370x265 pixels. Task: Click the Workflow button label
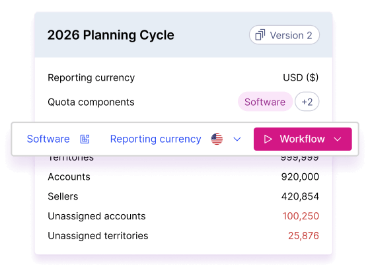[303, 139]
